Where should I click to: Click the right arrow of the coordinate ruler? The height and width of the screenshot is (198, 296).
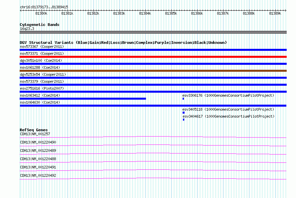coord(286,10)
